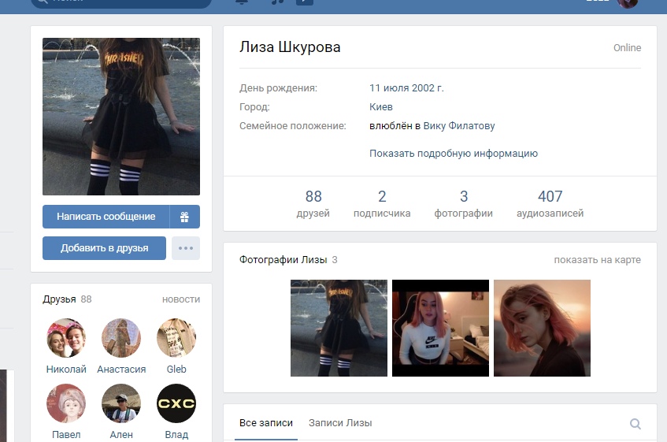The width and height of the screenshot is (667, 442).
Task: Search wall posts with the magnifier icon
Action: pyautogui.click(x=635, y=424)
